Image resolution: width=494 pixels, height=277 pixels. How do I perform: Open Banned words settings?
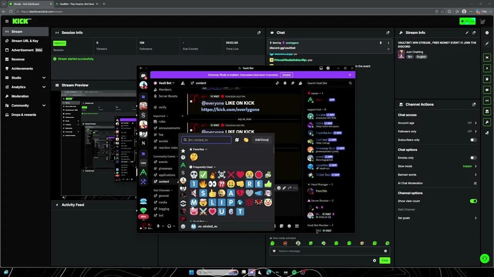point(437,175)
